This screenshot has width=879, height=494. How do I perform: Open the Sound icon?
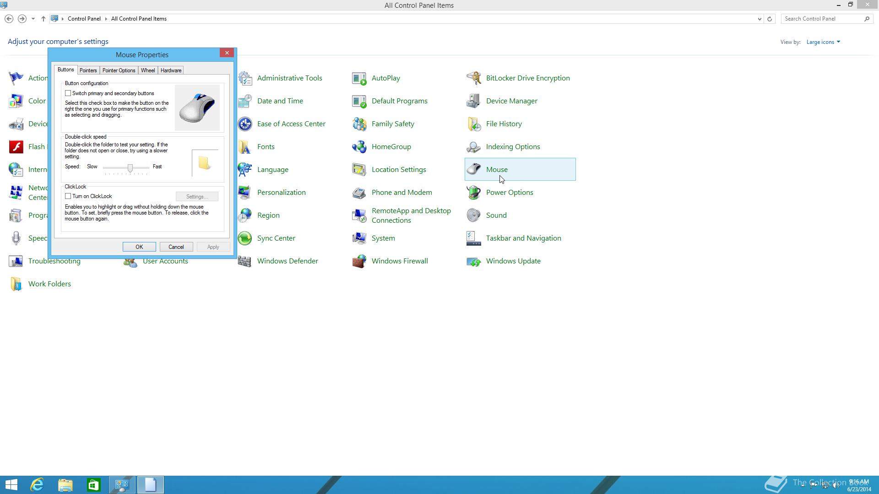pyautogui.click(x=474, y=215)
